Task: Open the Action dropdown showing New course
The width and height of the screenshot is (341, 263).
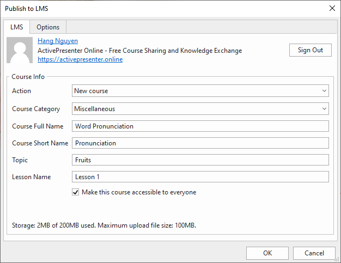Action: [200, 91]
